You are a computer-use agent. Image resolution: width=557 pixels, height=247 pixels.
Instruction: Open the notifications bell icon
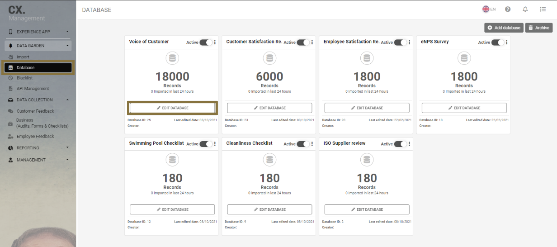click(x=525, y=9)
